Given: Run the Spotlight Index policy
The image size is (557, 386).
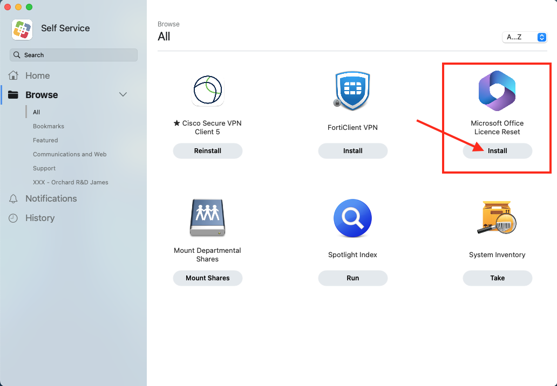Looking at the screenshot, I should (x=352, y=278).
